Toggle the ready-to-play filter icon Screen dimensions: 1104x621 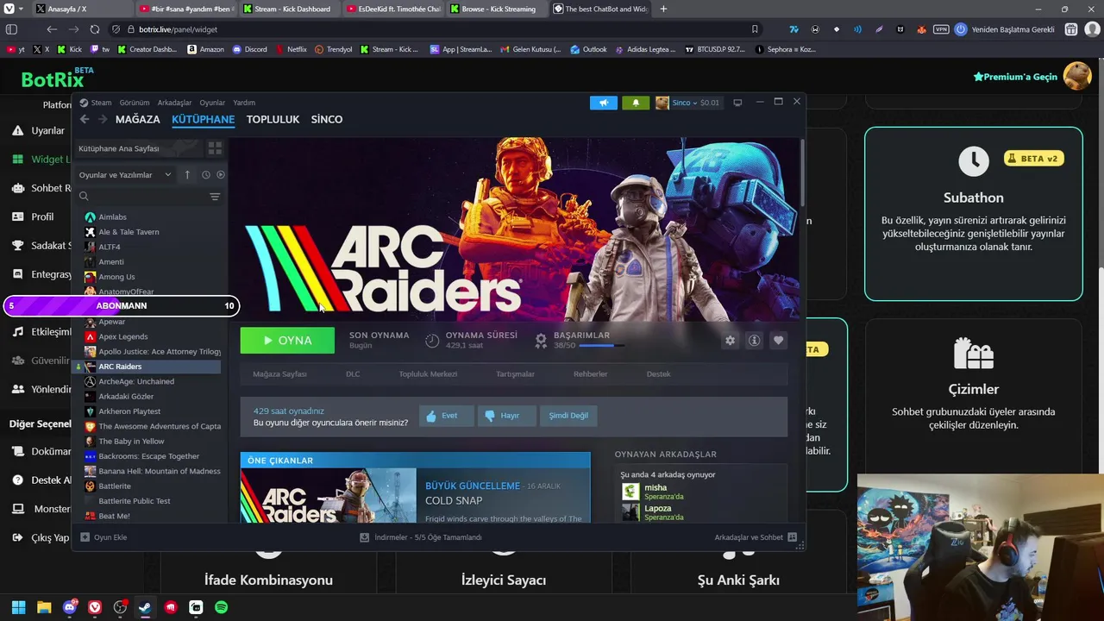click(221, 174)
